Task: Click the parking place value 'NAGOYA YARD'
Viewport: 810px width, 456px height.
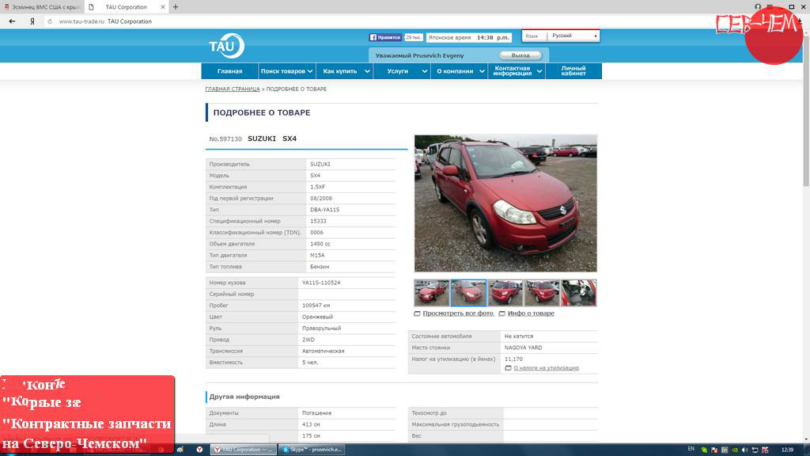Action: pos(524,348)
